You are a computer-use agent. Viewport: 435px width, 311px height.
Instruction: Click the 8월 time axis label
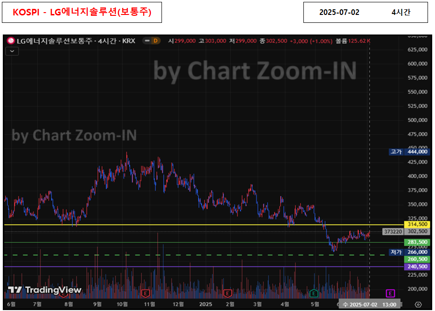point(69,304)
